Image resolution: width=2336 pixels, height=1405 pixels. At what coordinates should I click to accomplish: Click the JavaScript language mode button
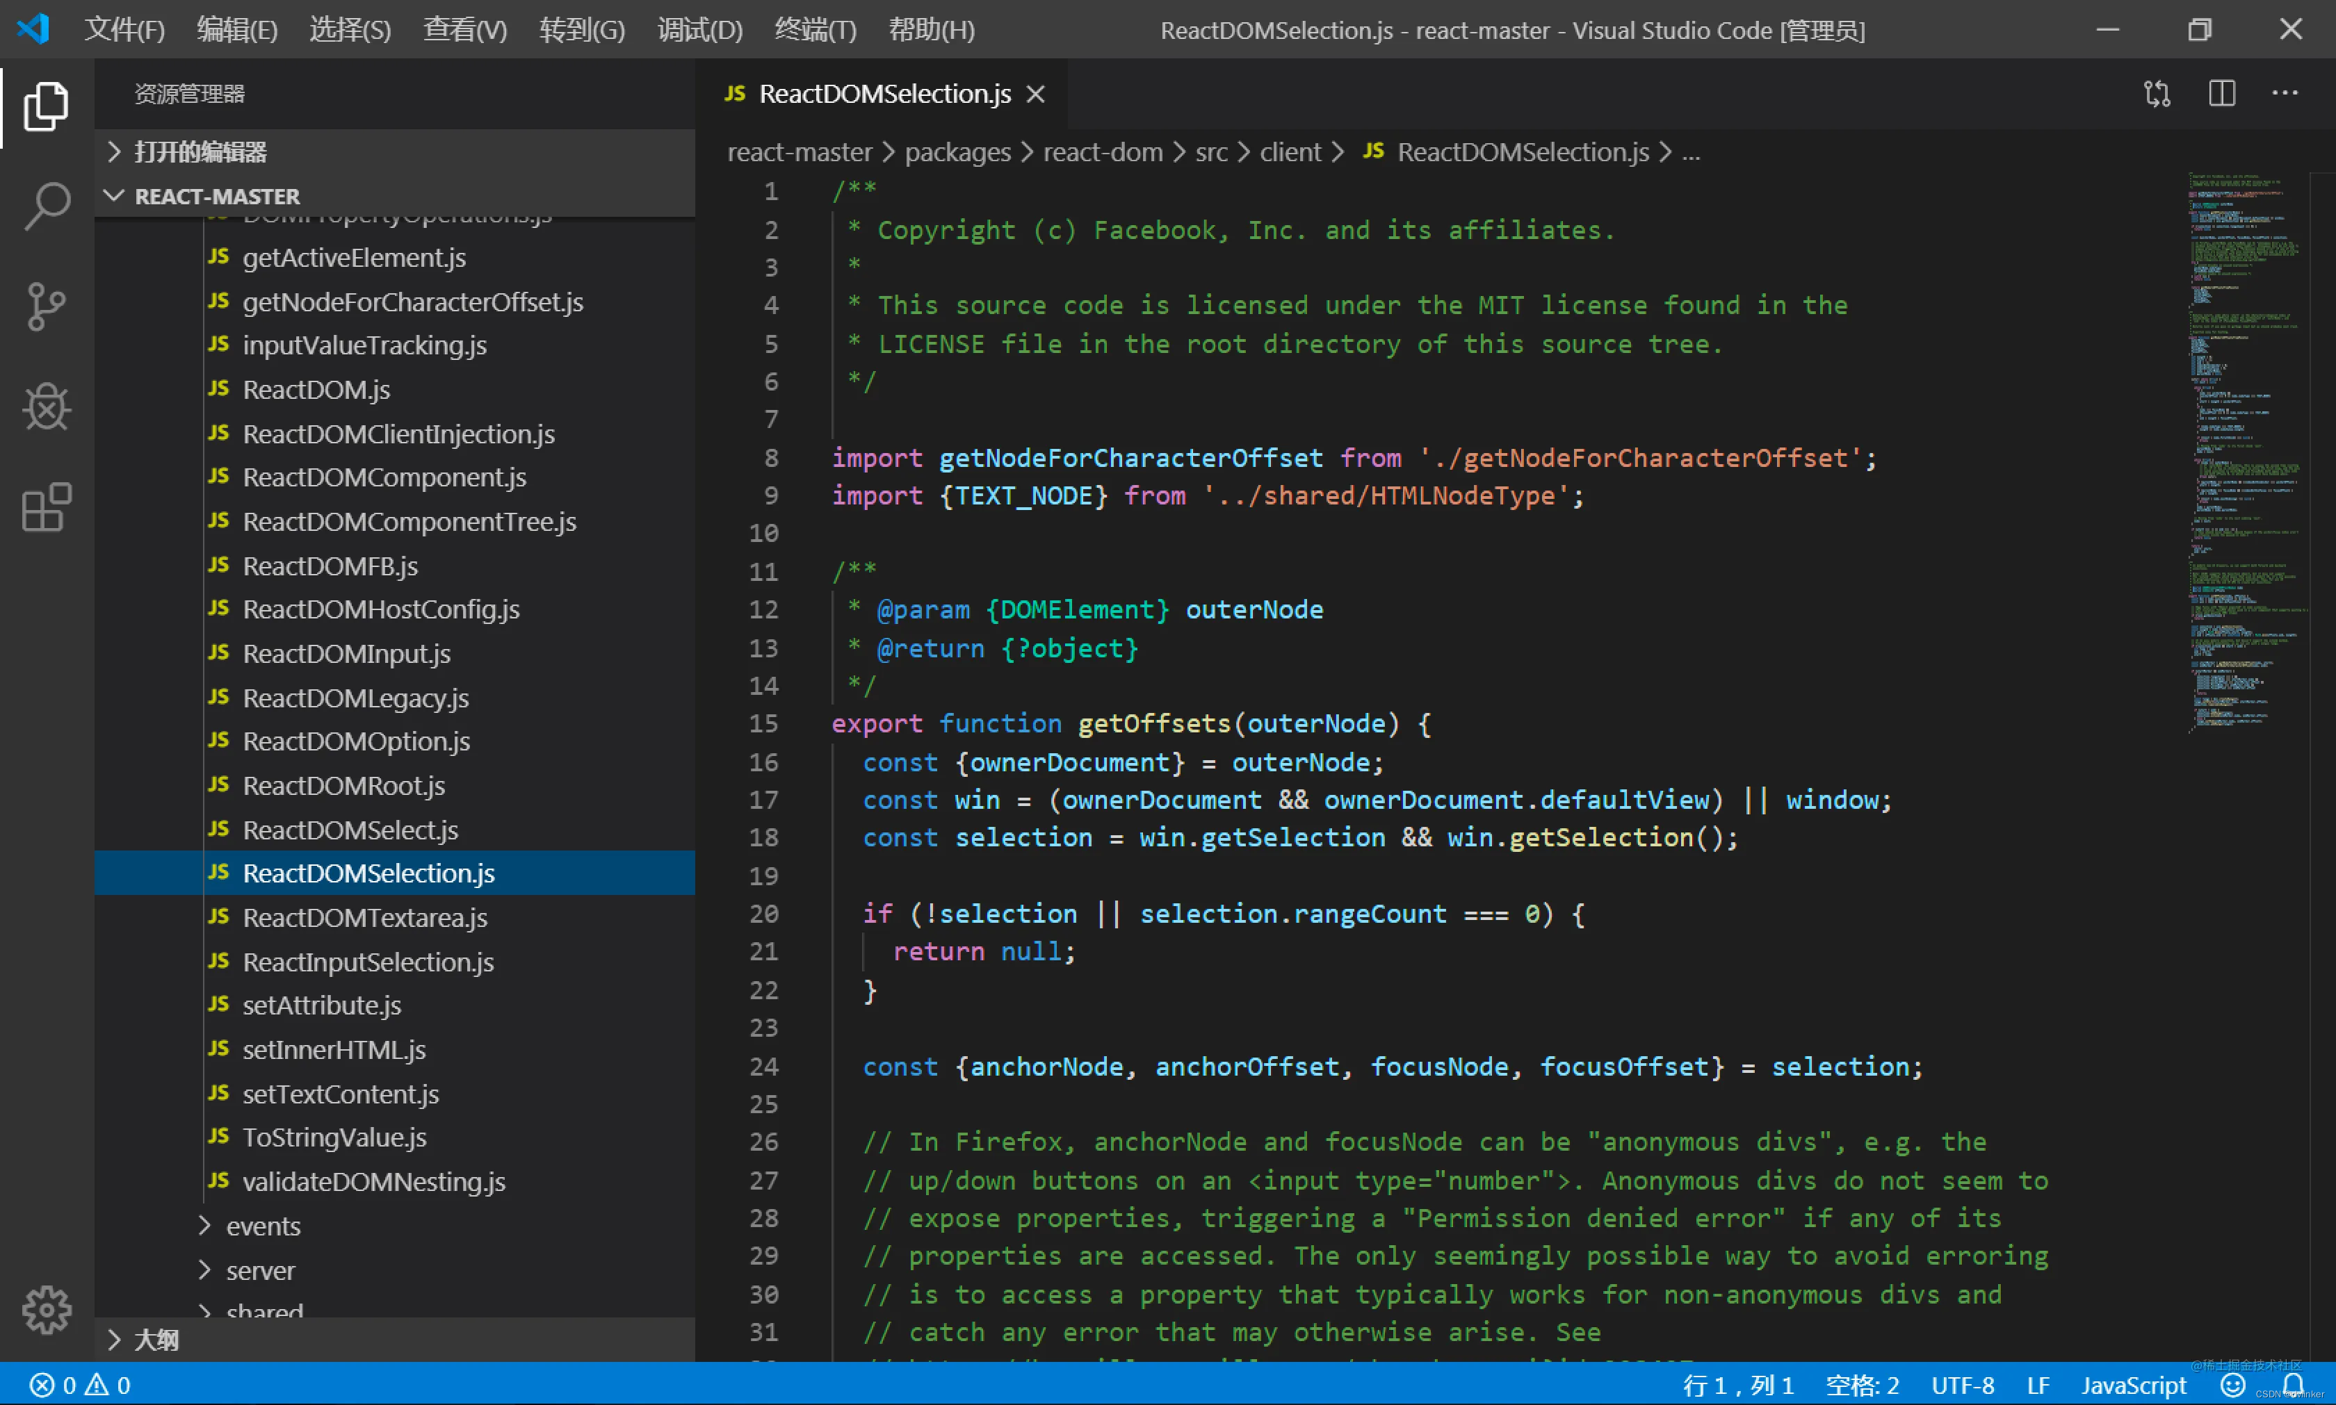2133,1385
